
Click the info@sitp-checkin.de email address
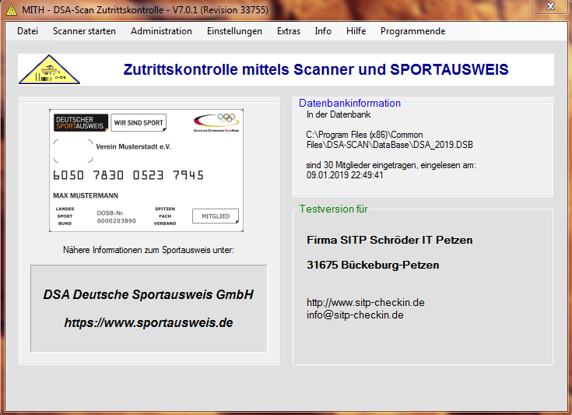pos(355,315)
